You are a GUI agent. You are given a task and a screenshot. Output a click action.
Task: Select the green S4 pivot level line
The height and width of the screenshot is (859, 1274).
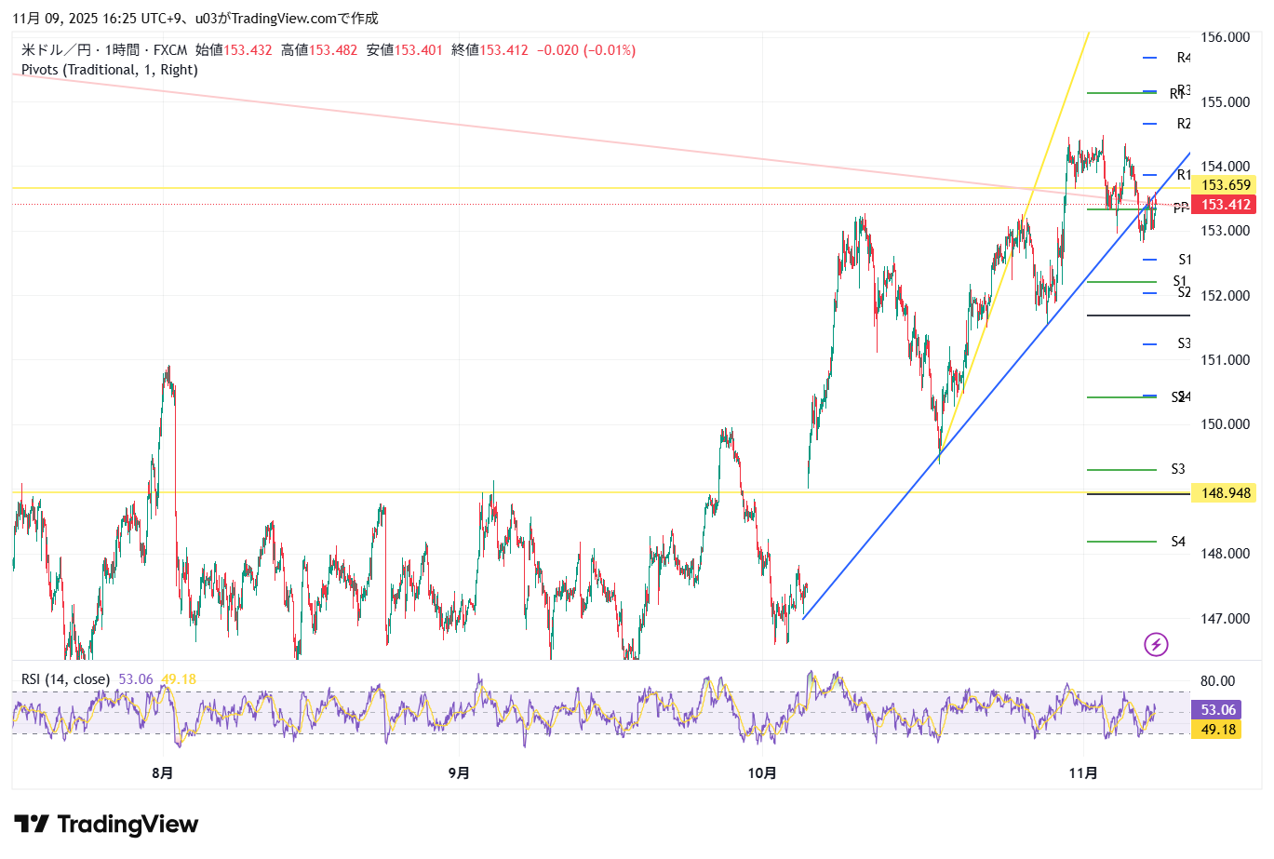1121,542
